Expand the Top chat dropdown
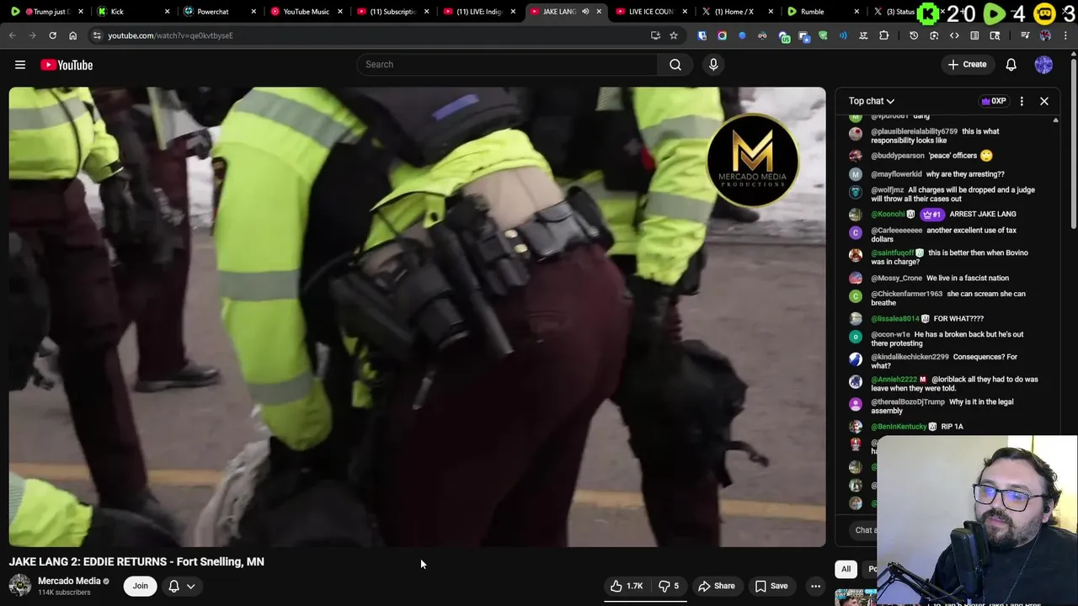The width and height of the screenshot is (1078, 606). click(872, 101)
